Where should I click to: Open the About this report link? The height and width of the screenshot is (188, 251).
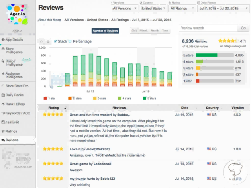click(x=50, y=20)
